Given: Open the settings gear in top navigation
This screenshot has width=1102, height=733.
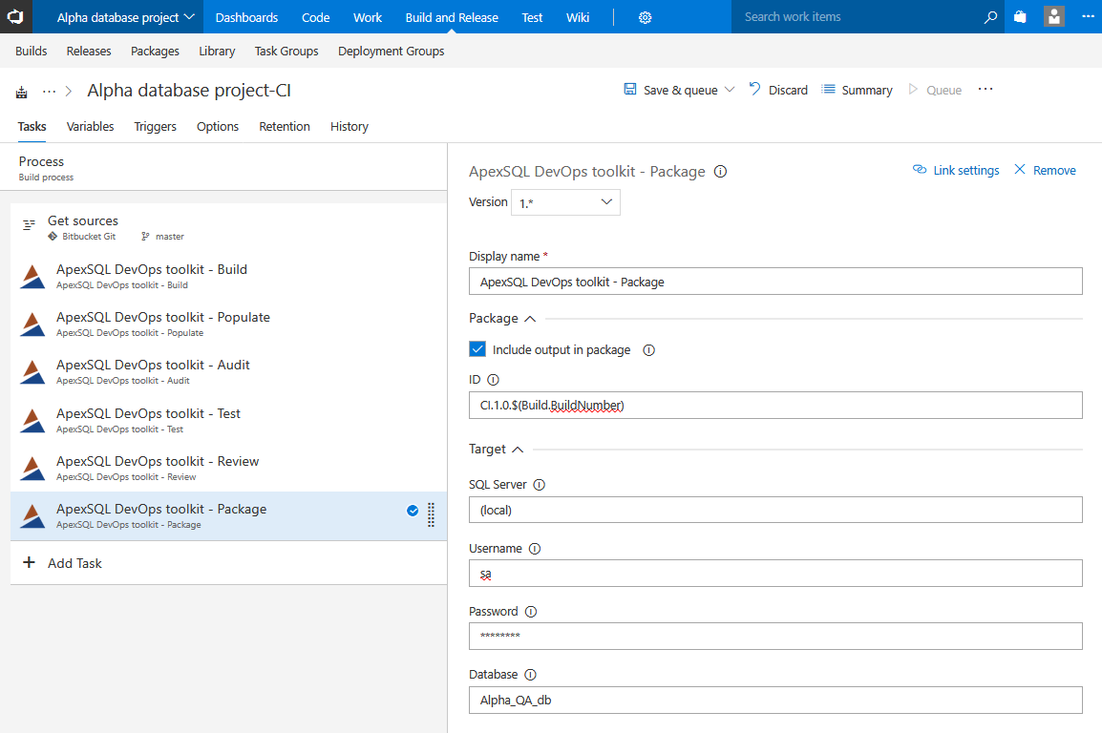Looking at the screenshot, I should (645, 17).
